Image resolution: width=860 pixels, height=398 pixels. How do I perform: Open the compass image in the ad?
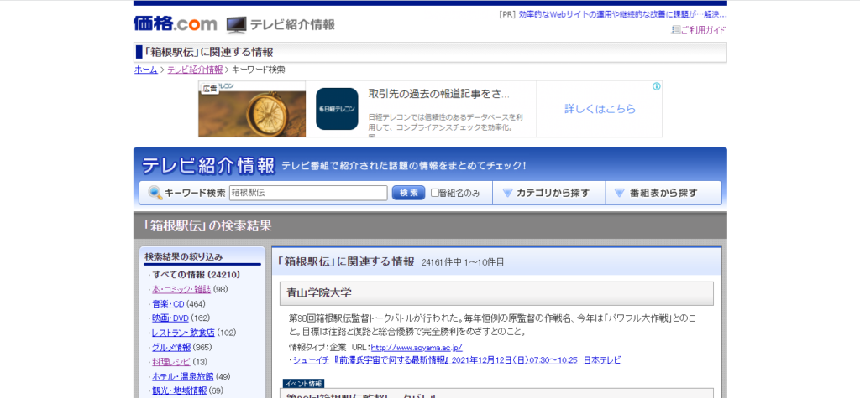point(252,109)
